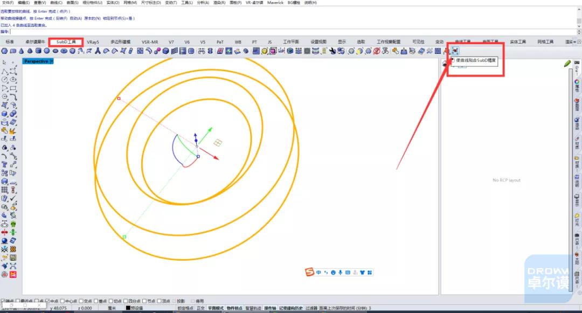
Task: Click the magenta box icon in SubD toolbar
Action: [x=273, y=51]
